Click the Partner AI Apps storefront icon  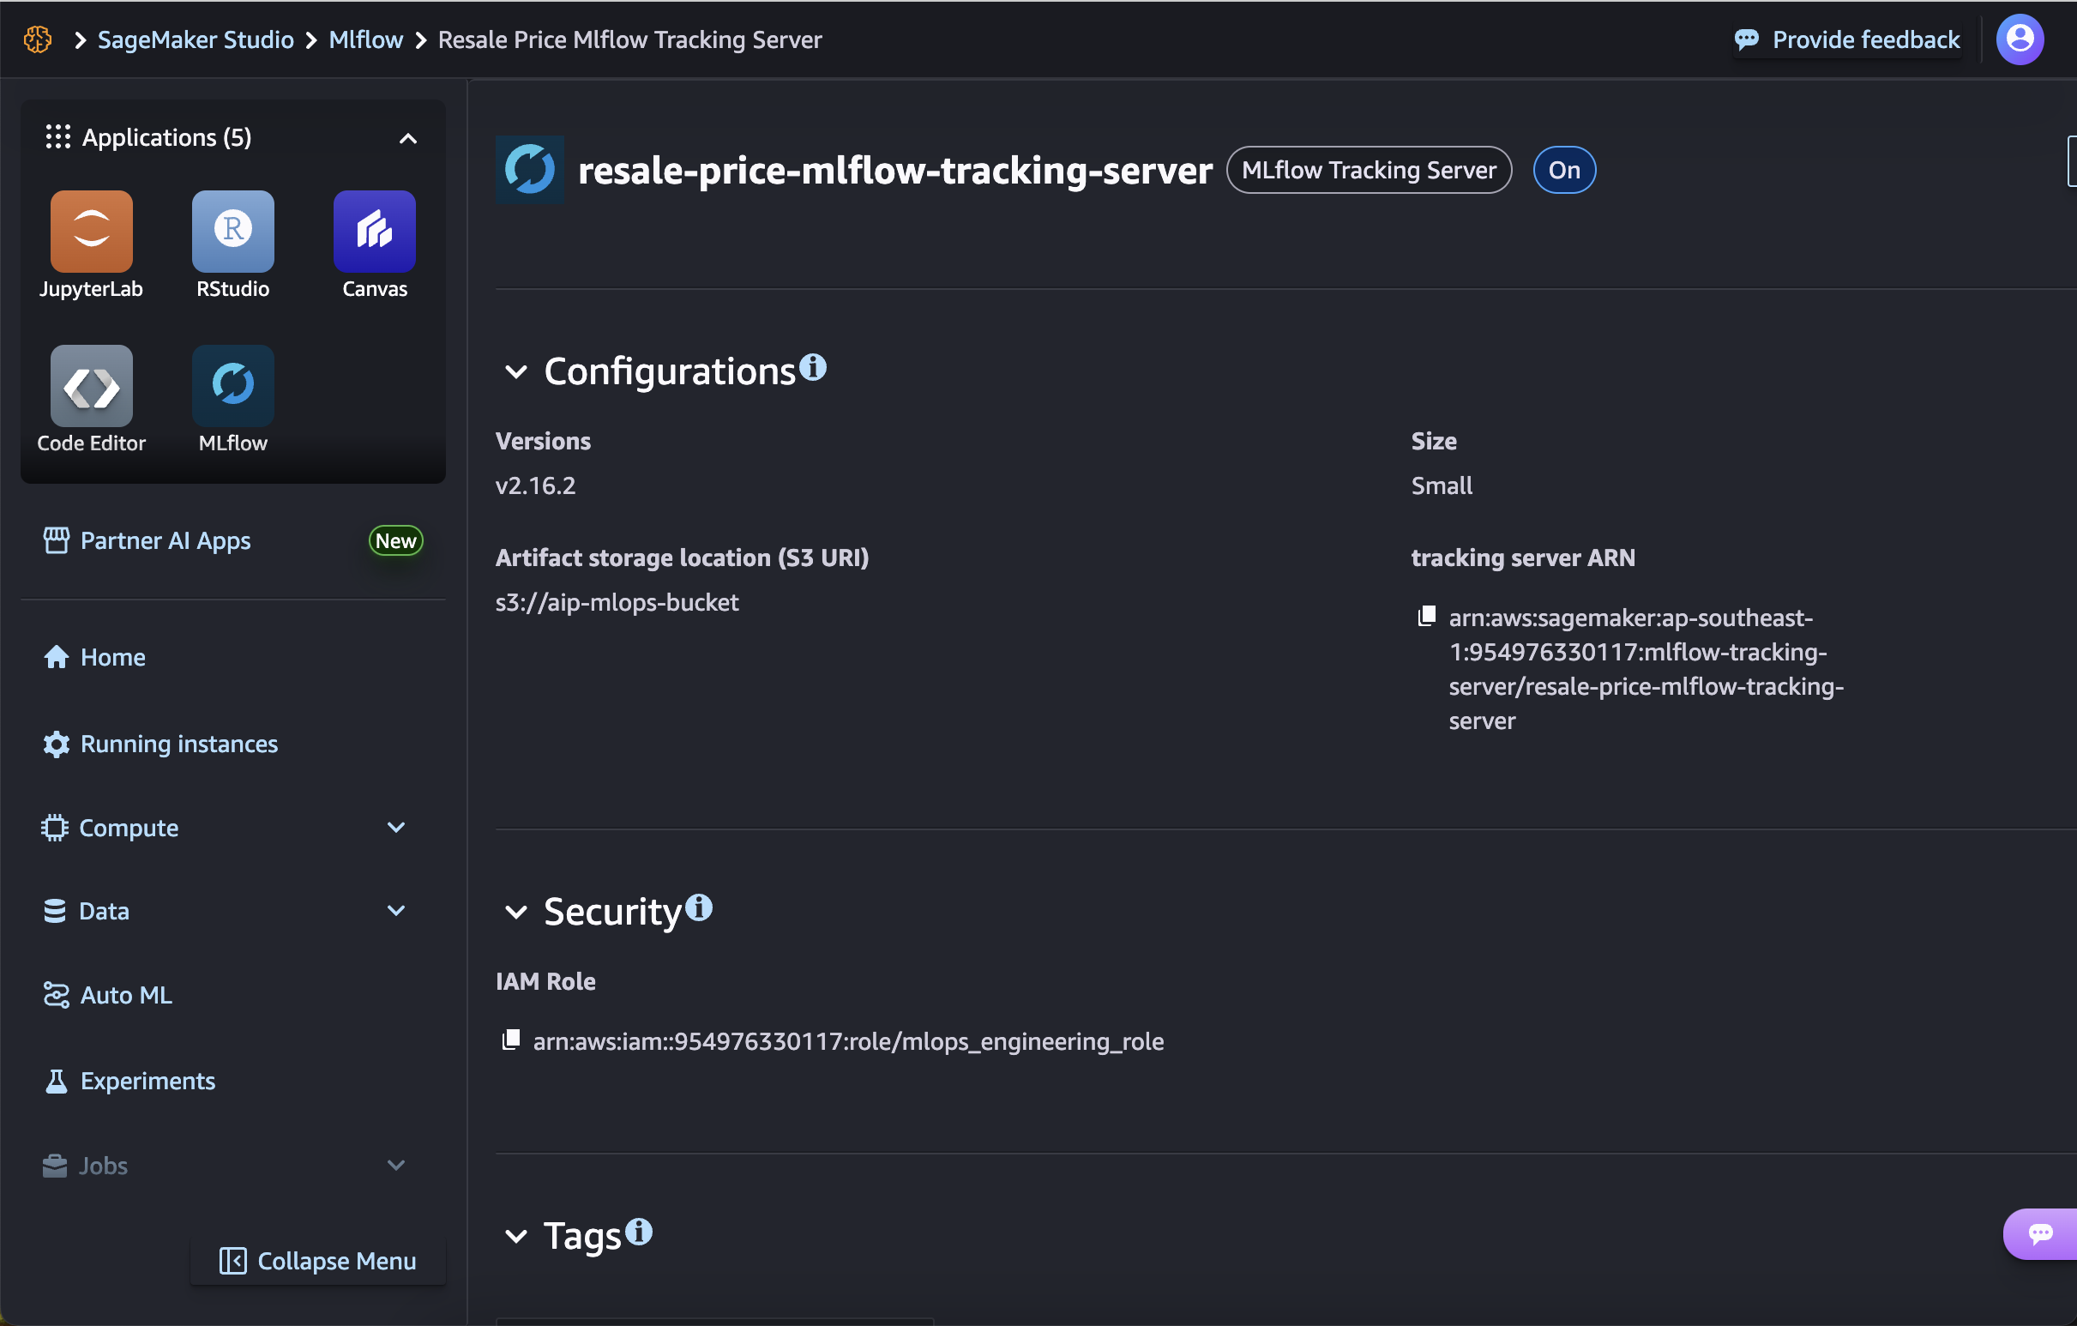tap(56, 540)
